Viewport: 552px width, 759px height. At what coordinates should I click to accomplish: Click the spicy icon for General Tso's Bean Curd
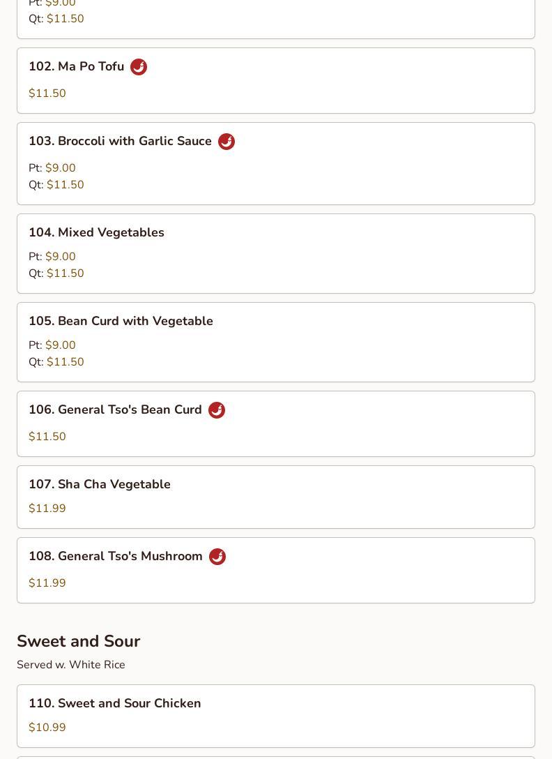[217, 410]
